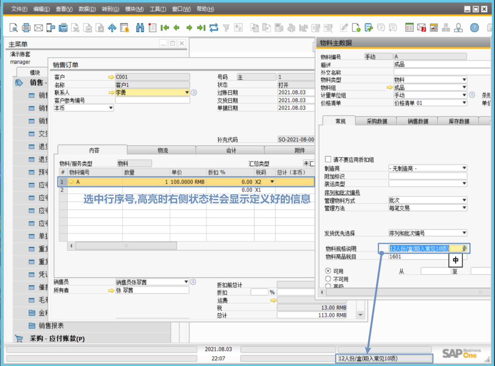Click the user profile toolbar icon
This screenshot has width=495, height=366.
pos(458,28)
